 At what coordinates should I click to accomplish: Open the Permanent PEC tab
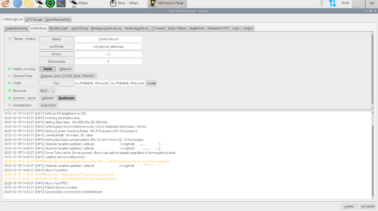[218, 28]
